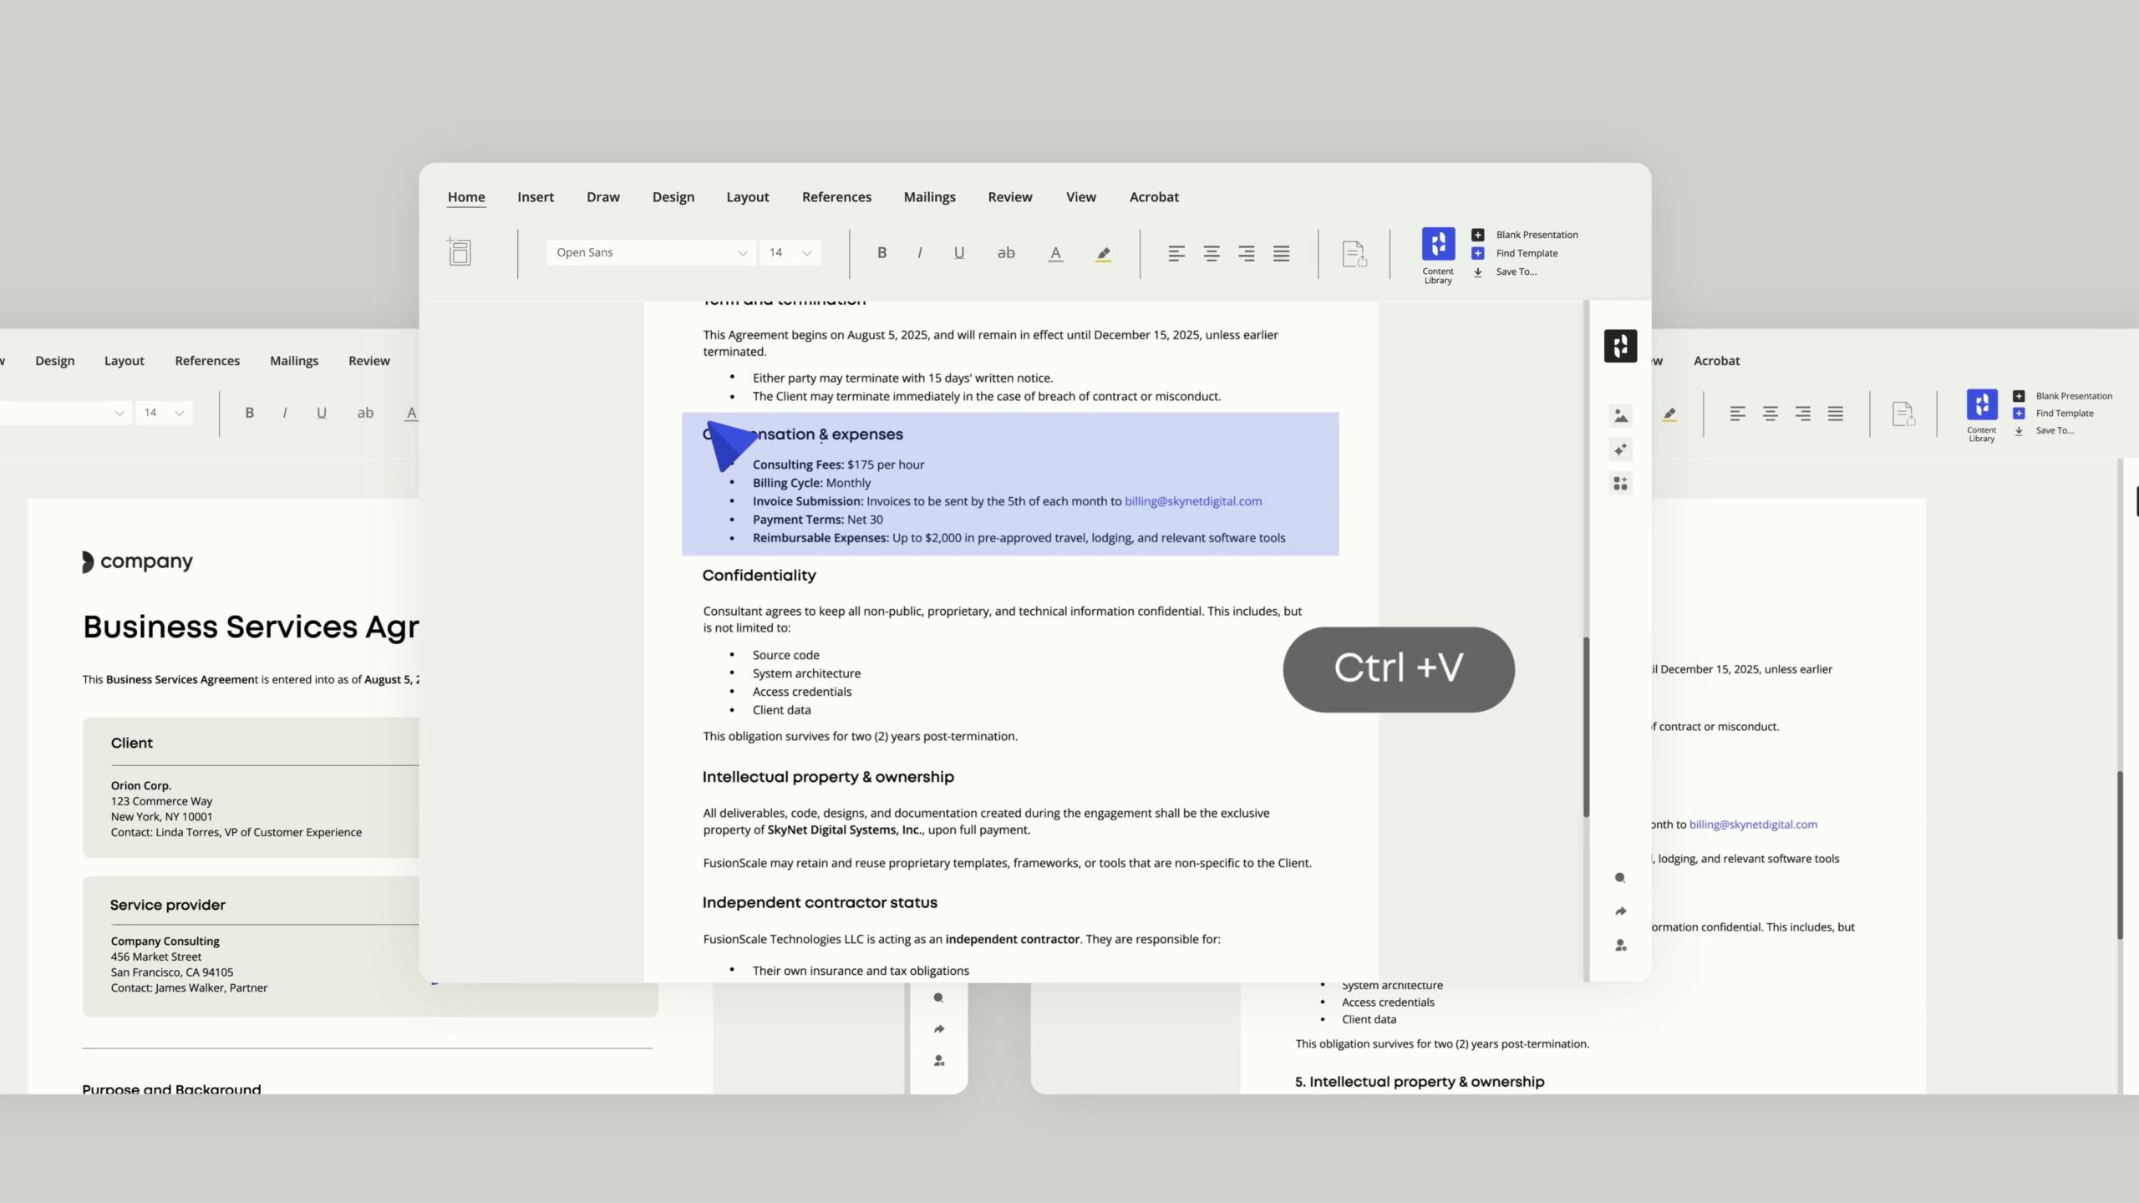Open Mailings tab in left background window

(x=294, y=361)
